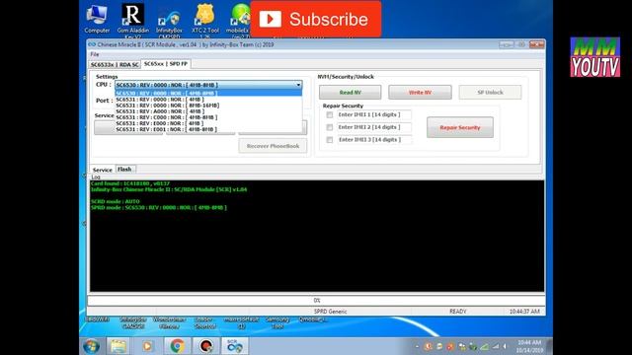Choose SC6531 REV C000 NOR 4MB-8MB entry
Screen dimensions: 632x355
point(208,117)
